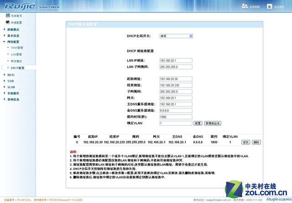This screenshot has width=292, height=203.
Task: Open support.ruijie.com.cn forum link
Action: click(x=218, y=200)
